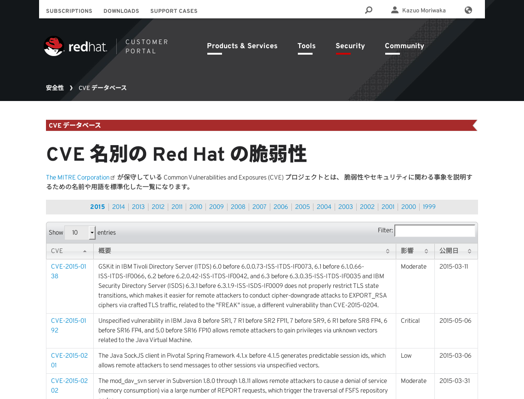
Task: Click the CVE データベース breadcrumb
Action: [103, 88]
